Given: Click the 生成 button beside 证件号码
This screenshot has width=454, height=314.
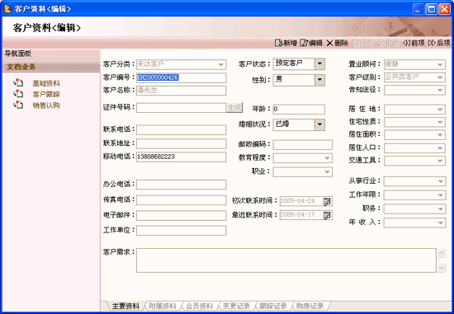Looking at the screenshot, I should click(234, 108).
